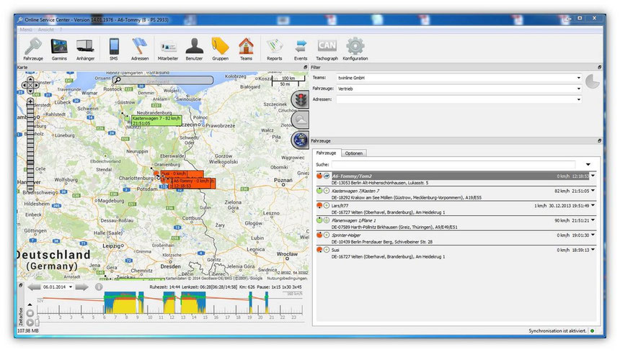Viewport: 620px width, 352px height.
Task: Open the CAN Tachograph icon
Action: pyautogui.click(x=327, y=50)
